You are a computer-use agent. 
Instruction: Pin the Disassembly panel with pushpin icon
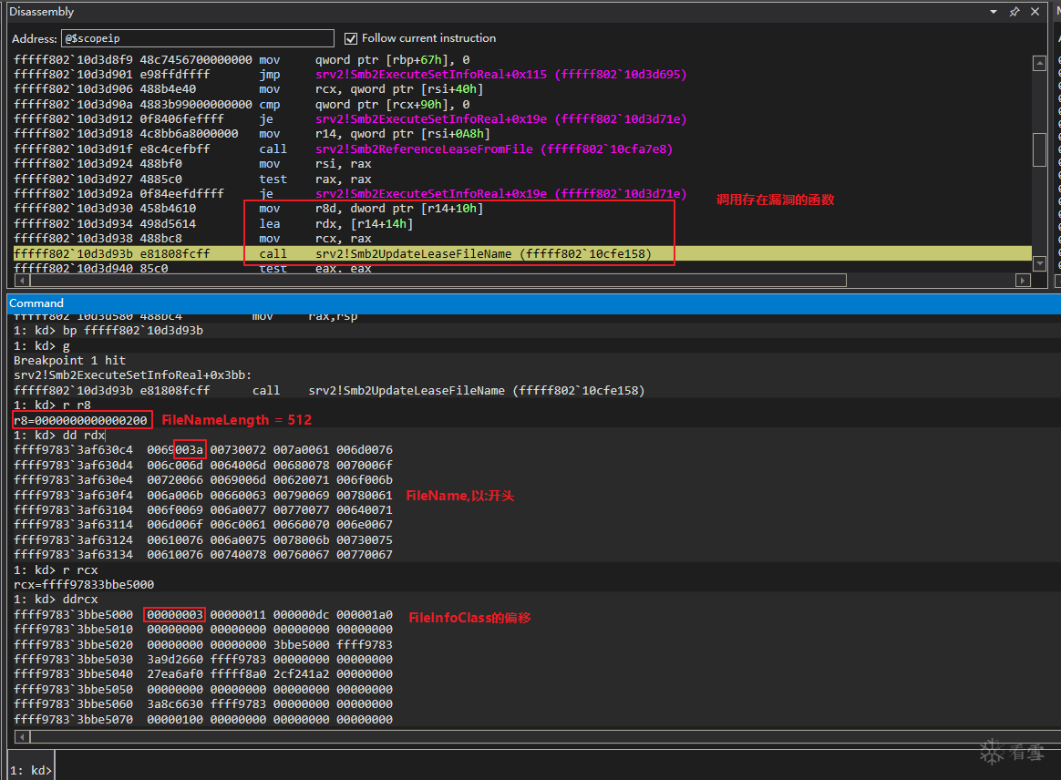1015,12
